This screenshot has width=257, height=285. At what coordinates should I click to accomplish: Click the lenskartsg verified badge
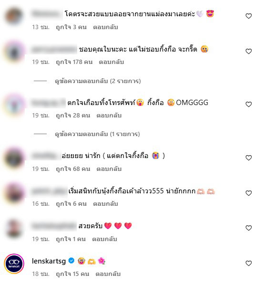click(x=71, y=261)
